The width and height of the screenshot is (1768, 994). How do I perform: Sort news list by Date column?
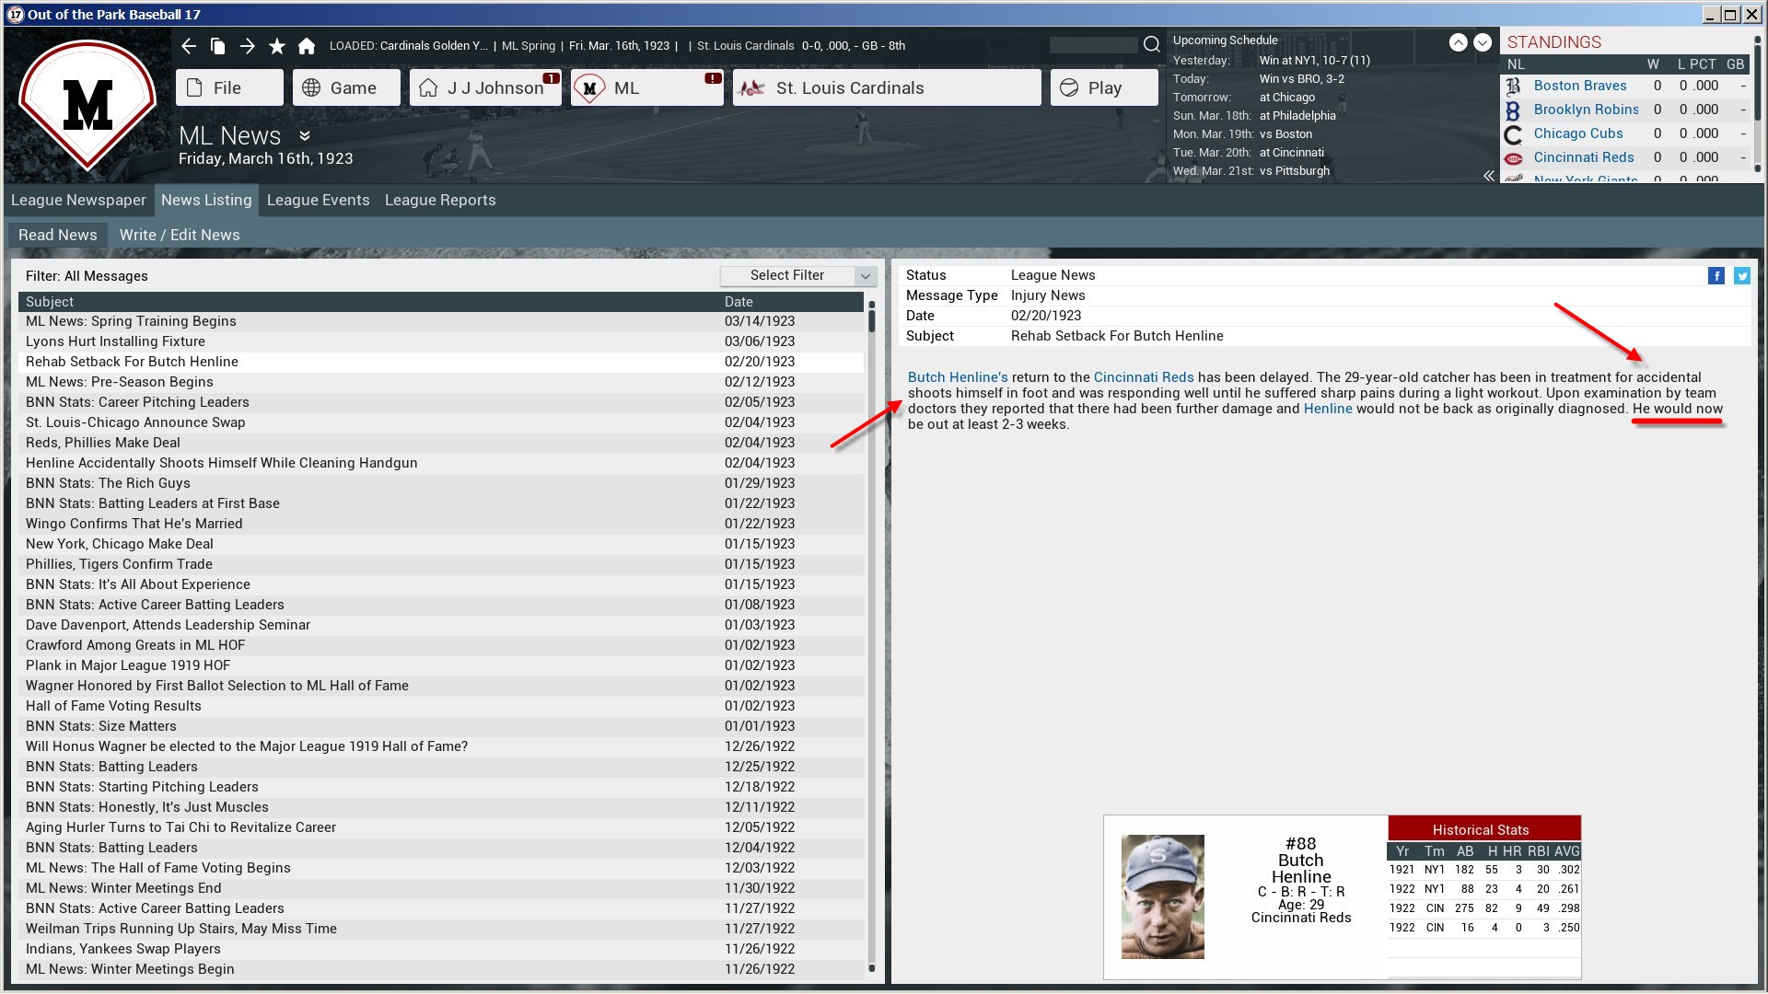click(x=792, y=302)
